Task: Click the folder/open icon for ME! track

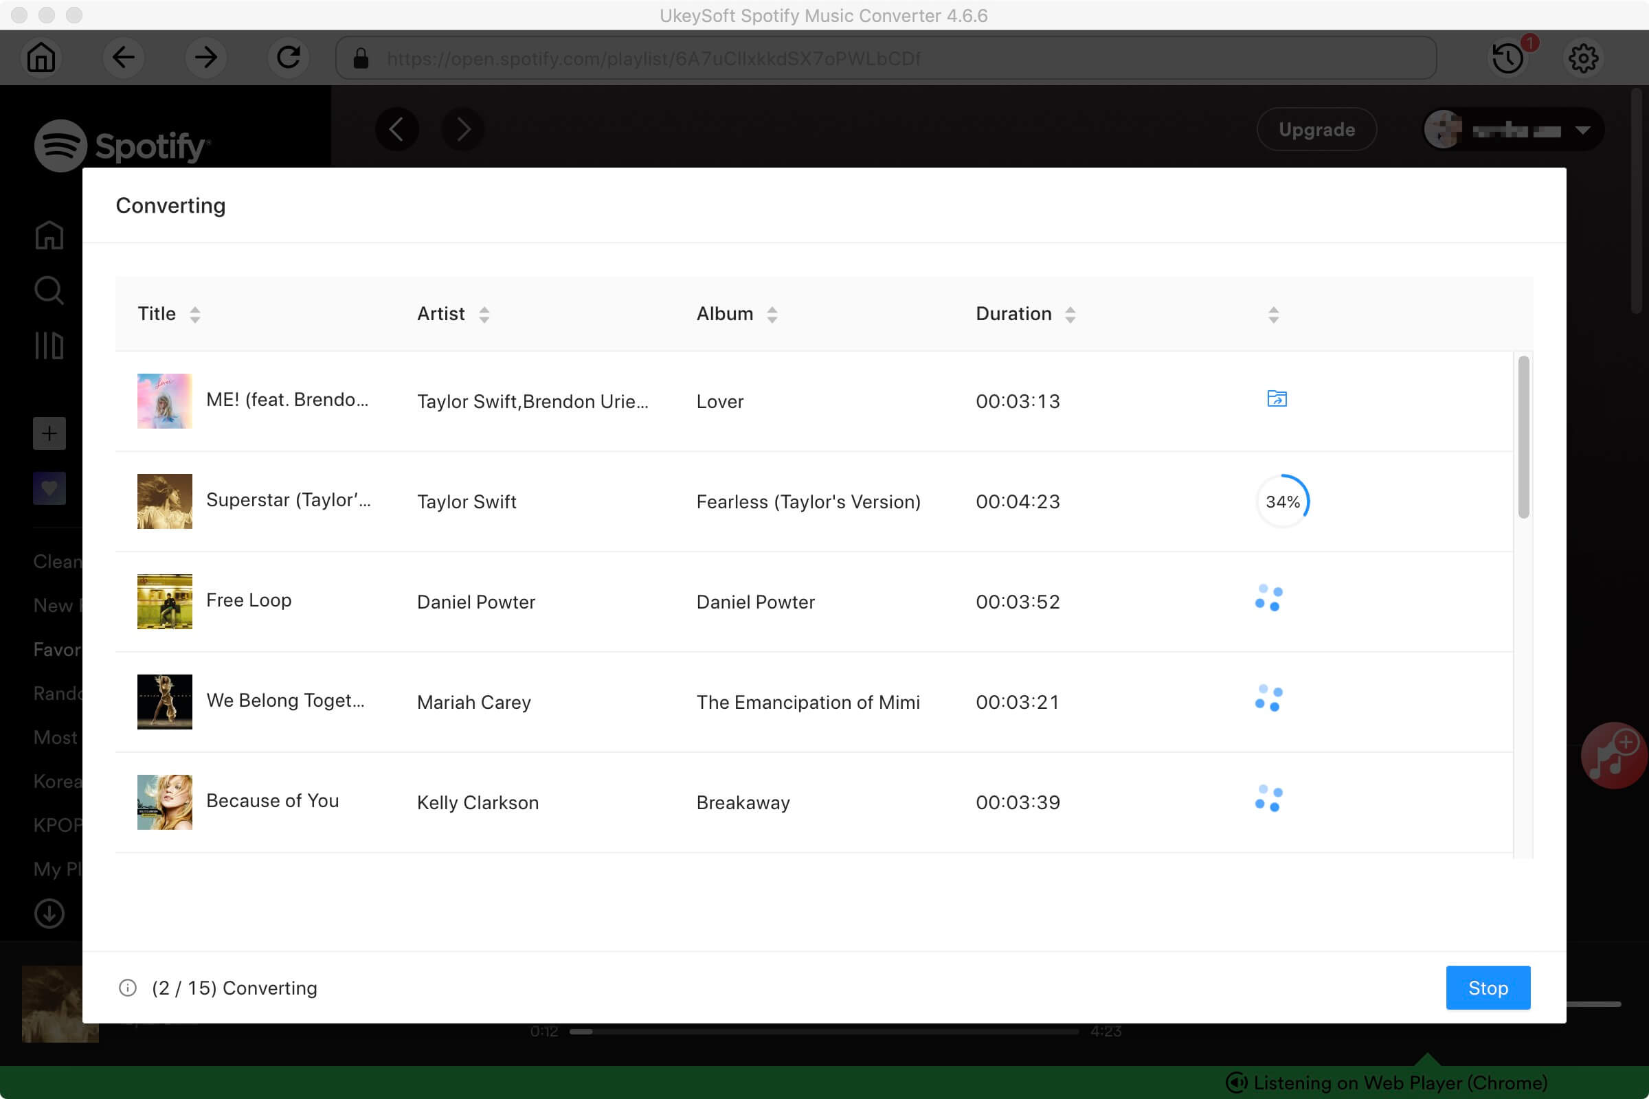Action: point(1276,398)
